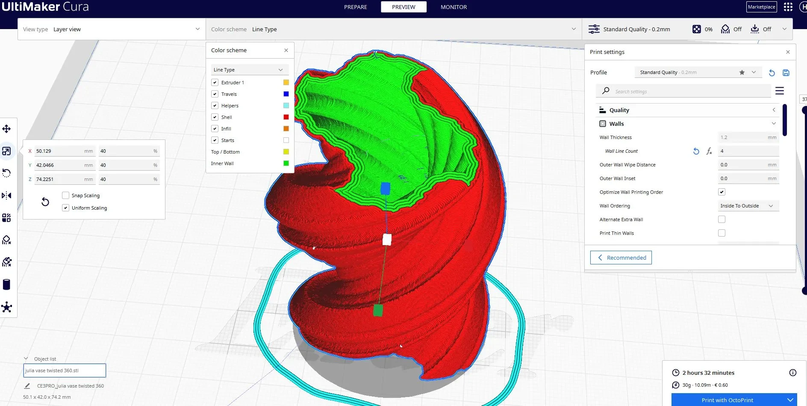Switch to the PREPARE stage

coord(356,7)
